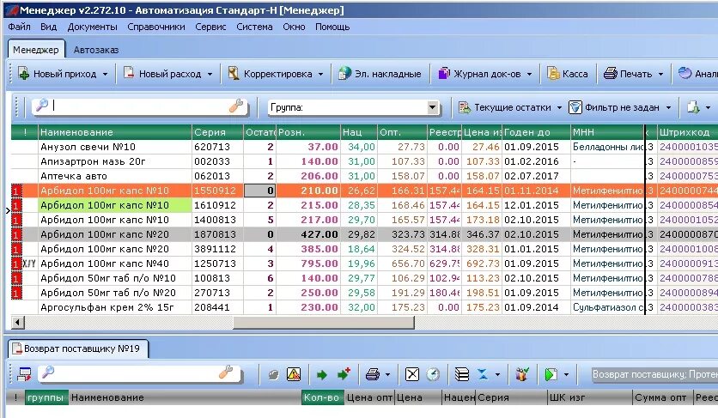Click the magnifier icon in lower search

(48, 373)
